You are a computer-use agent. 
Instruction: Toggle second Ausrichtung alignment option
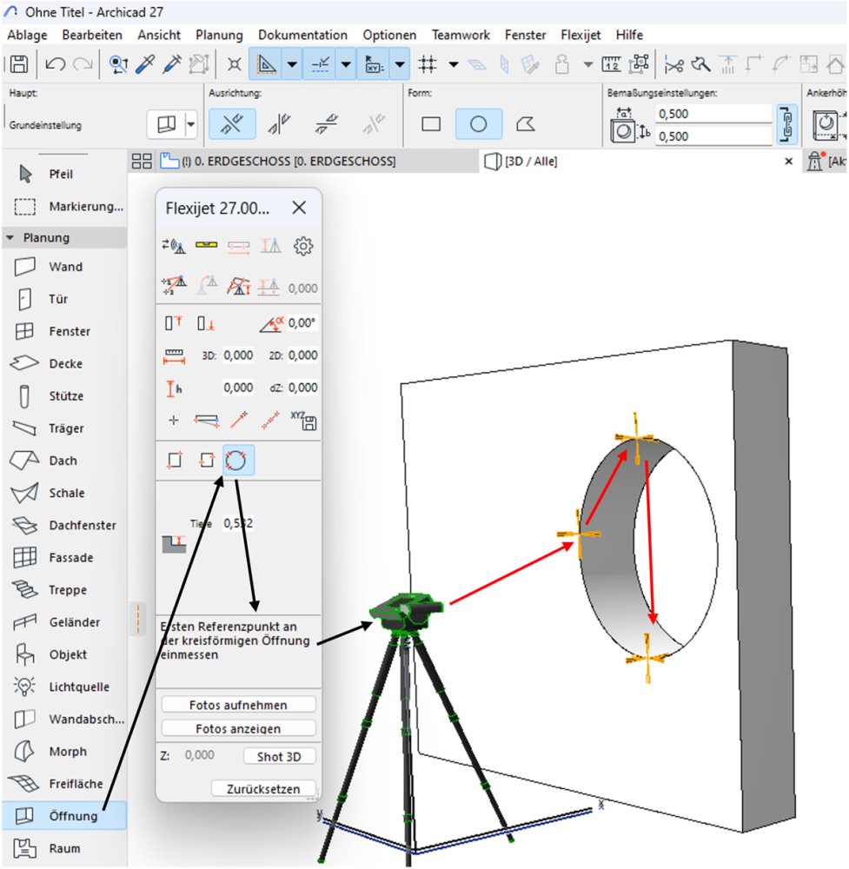tap(279, 123)
